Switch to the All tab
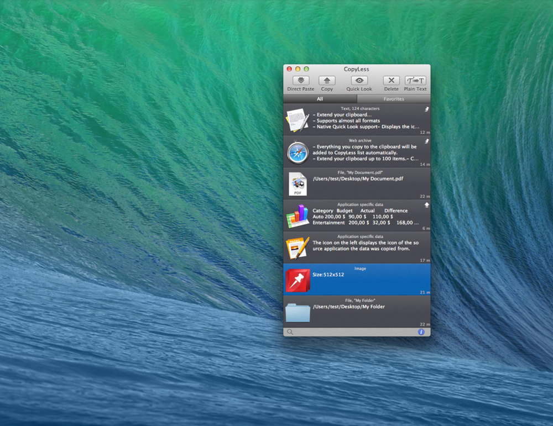Image resolution: width=553 pixels, height=426 pixels. pos(320,99)
